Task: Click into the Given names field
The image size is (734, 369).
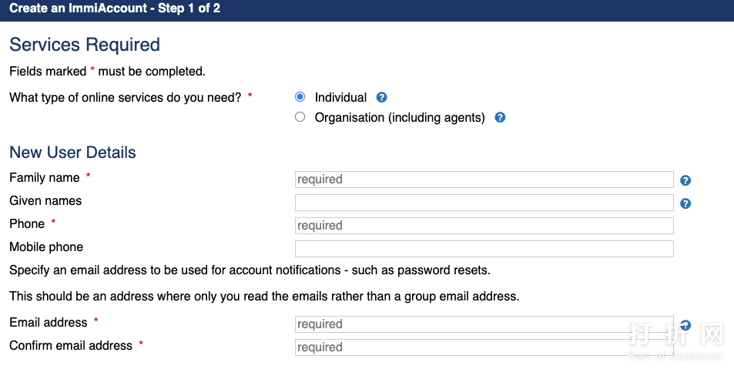Action: (x=484, y=203)
